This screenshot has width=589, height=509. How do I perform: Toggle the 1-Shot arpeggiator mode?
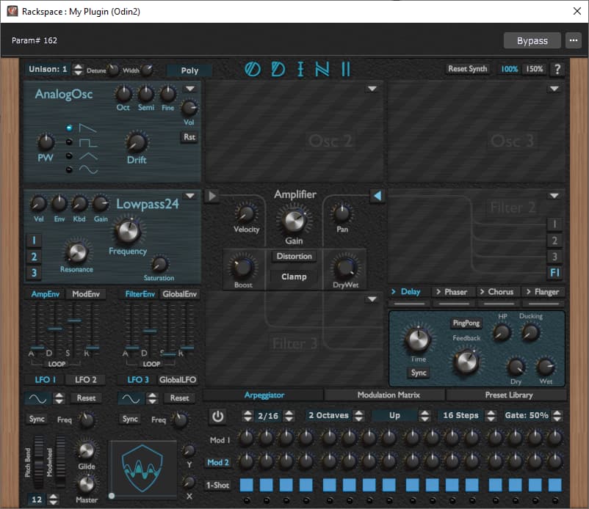pos(217,485)
